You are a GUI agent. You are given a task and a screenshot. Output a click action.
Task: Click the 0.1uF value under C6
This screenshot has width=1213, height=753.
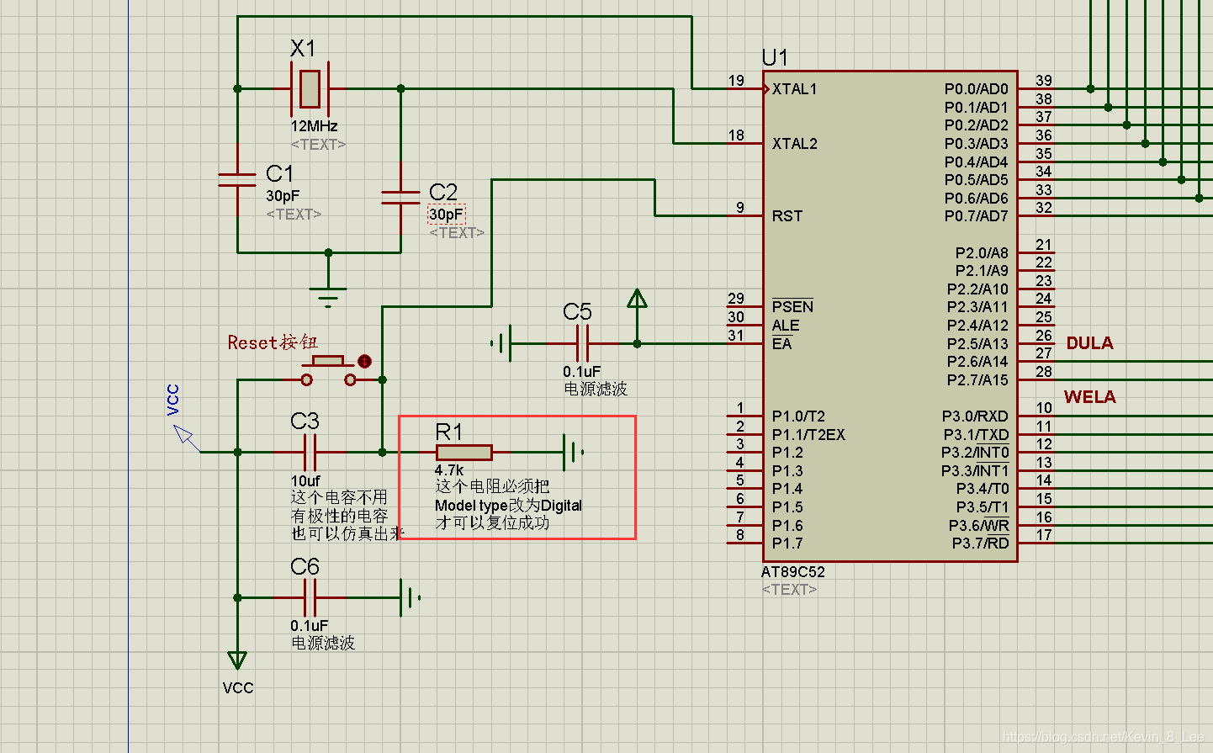tap(309, 626)
